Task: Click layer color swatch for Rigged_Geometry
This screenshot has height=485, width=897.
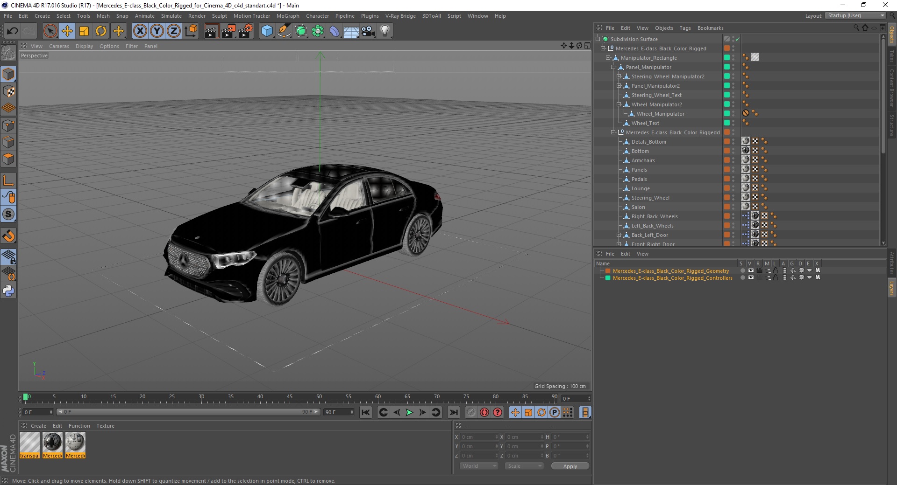Action: 608,270
